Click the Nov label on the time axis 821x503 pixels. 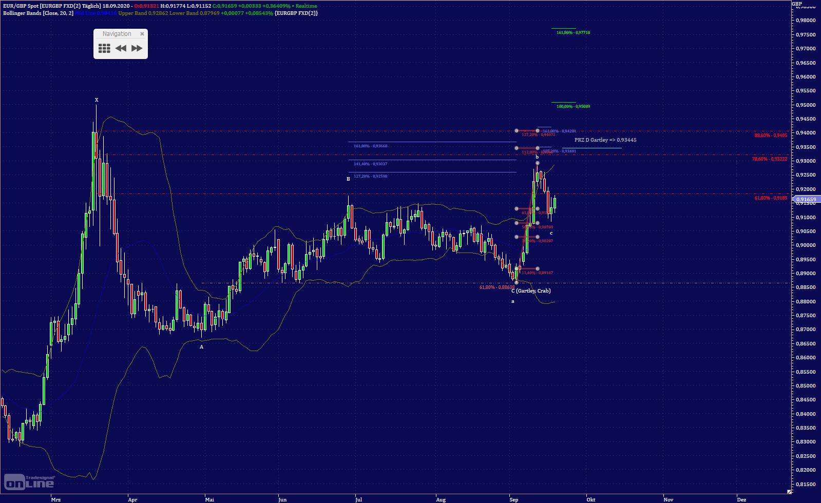[x=668, y=499]
